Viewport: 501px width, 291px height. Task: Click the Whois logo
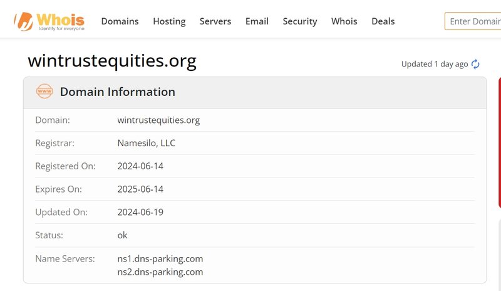point(49,20)
